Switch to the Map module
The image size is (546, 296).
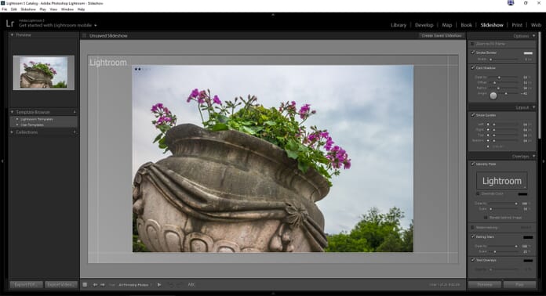446,25
